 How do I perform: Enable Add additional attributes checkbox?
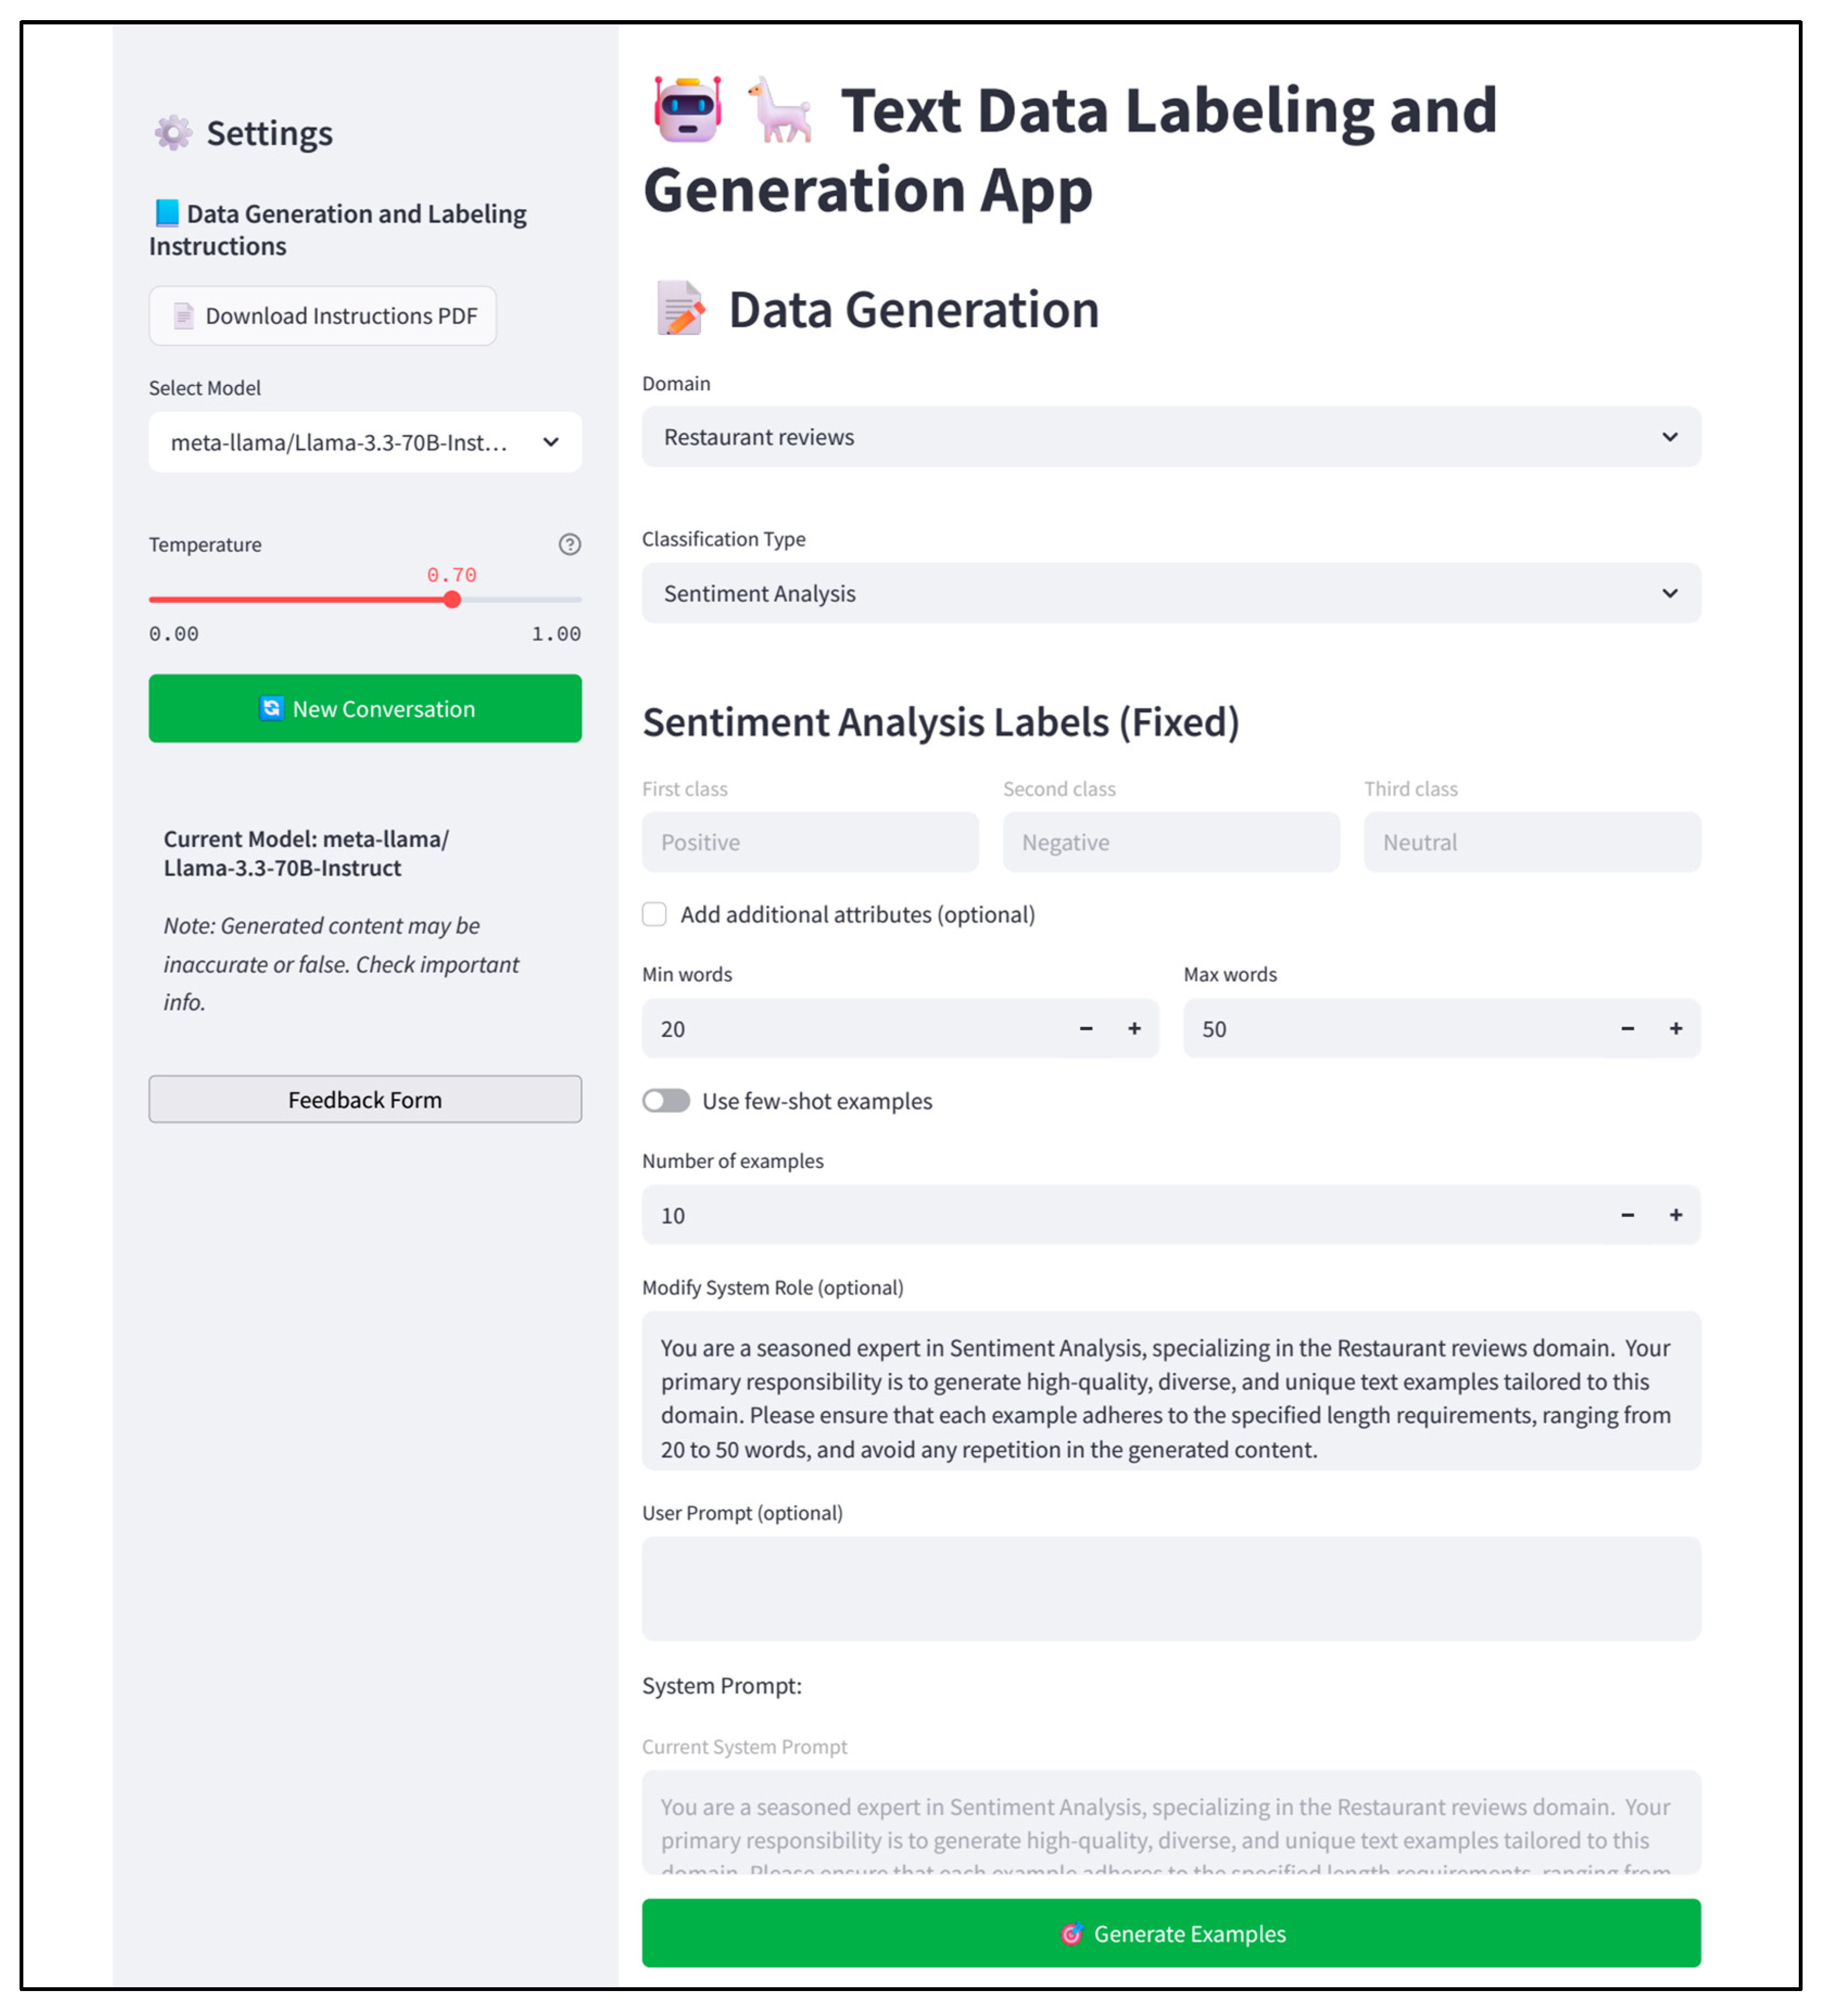[x=654, y=914]
